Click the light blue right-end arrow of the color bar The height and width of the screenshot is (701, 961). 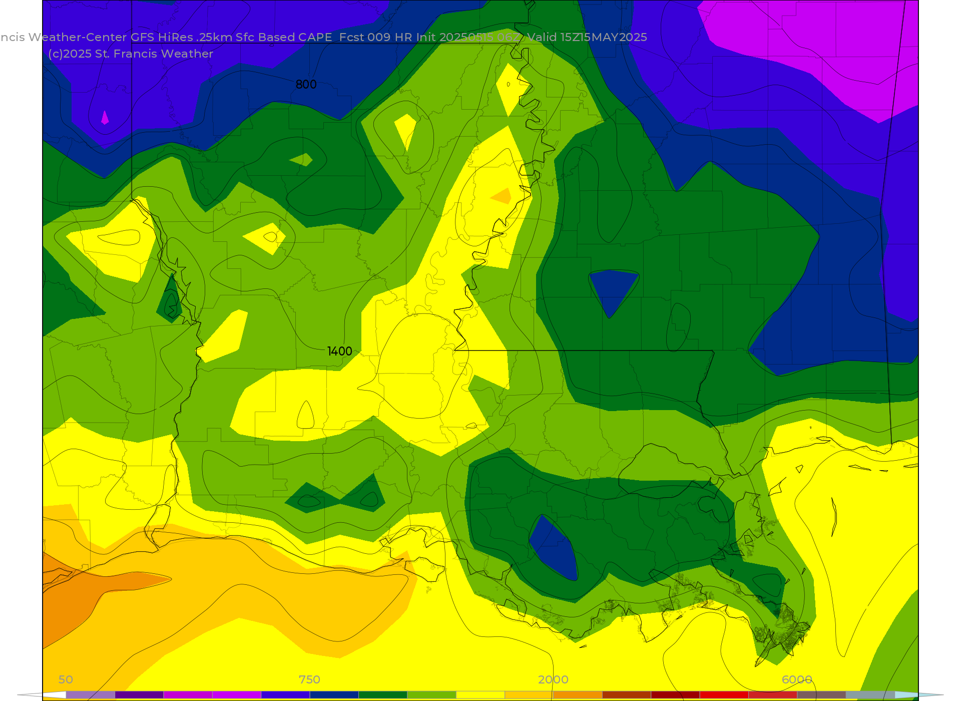coord(919,695)
